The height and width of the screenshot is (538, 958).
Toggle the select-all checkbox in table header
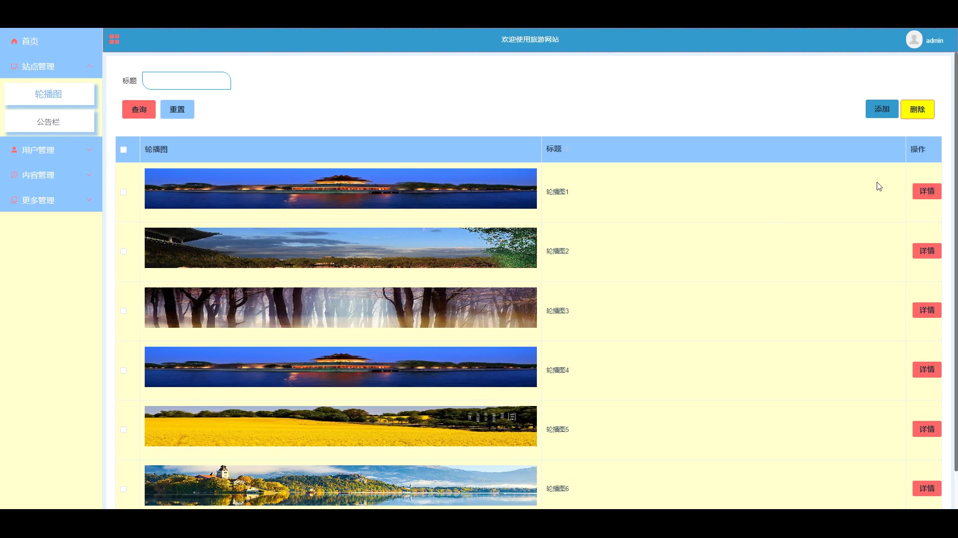(124, 149)
